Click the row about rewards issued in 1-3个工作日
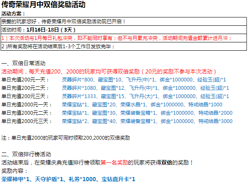This screenshot has height=187, width=249. [x=57, y=46]
